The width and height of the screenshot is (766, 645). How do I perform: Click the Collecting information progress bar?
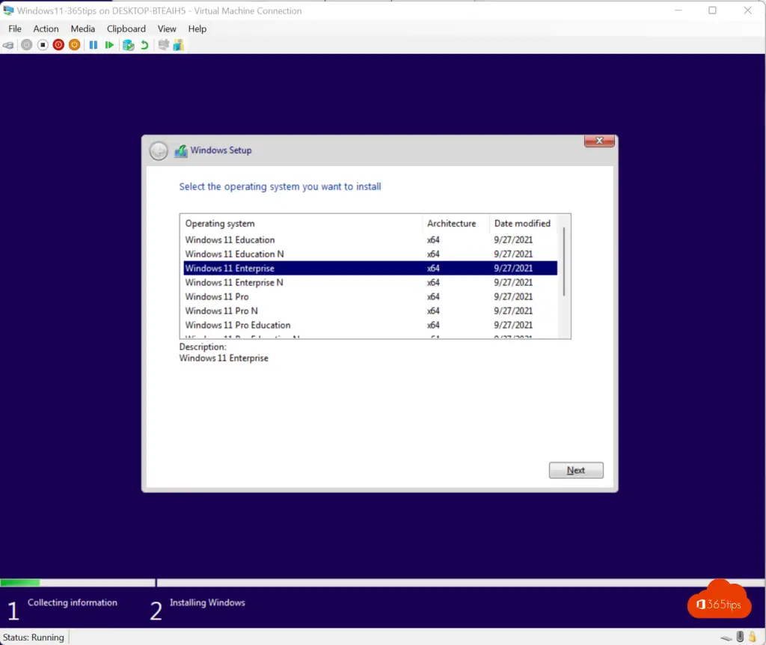point(78,582)
